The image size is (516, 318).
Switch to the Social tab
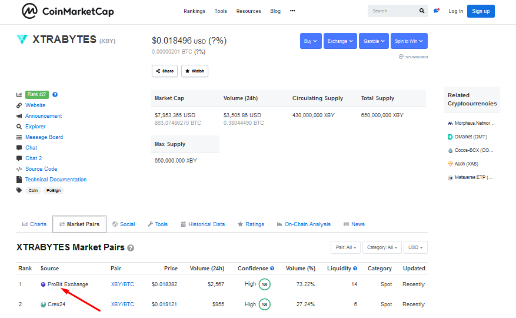(x=124, y=224)
